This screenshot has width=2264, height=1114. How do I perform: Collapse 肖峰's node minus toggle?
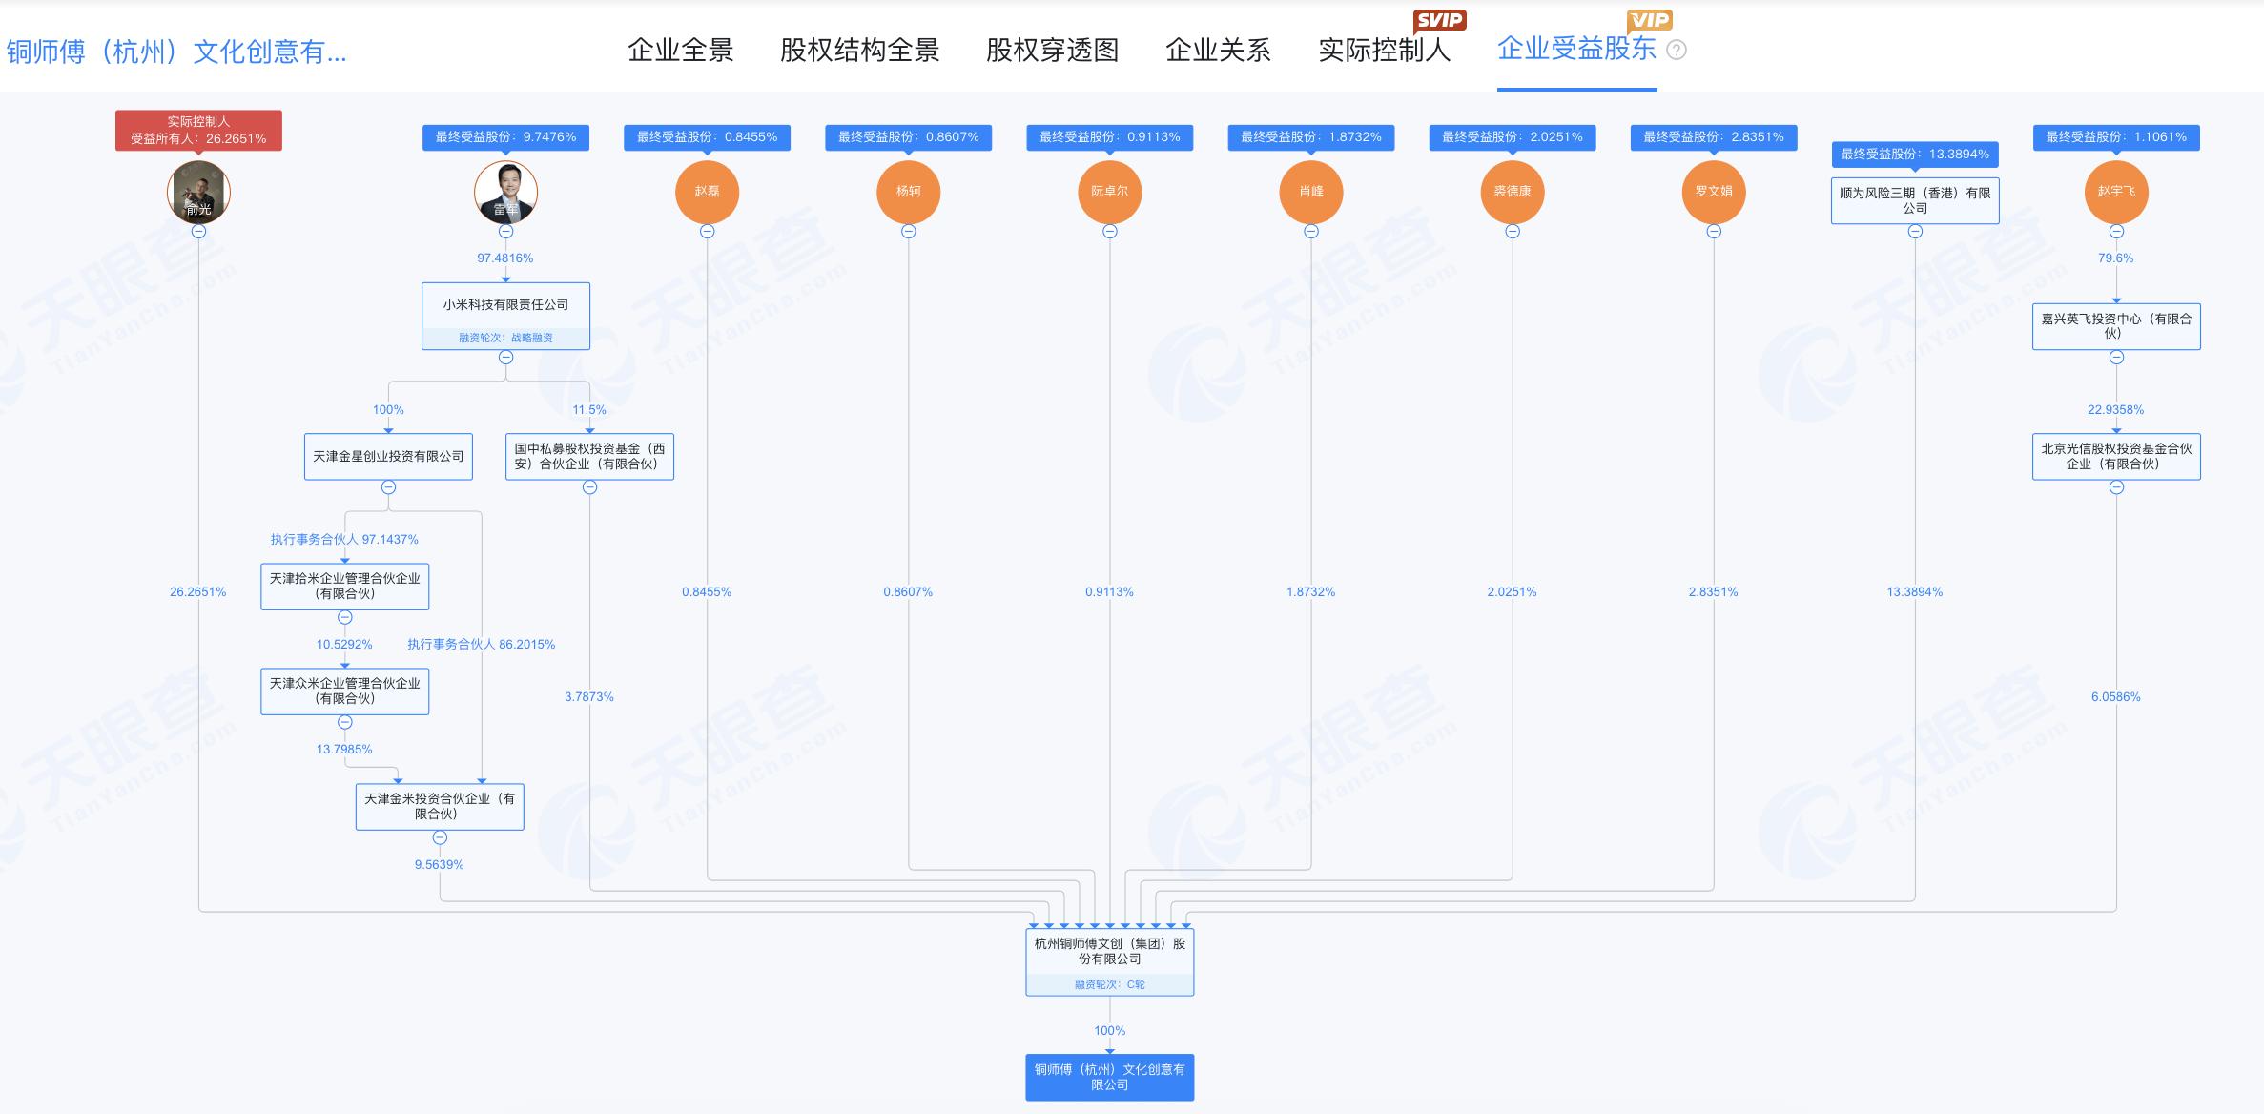(x=1312, y=230)
